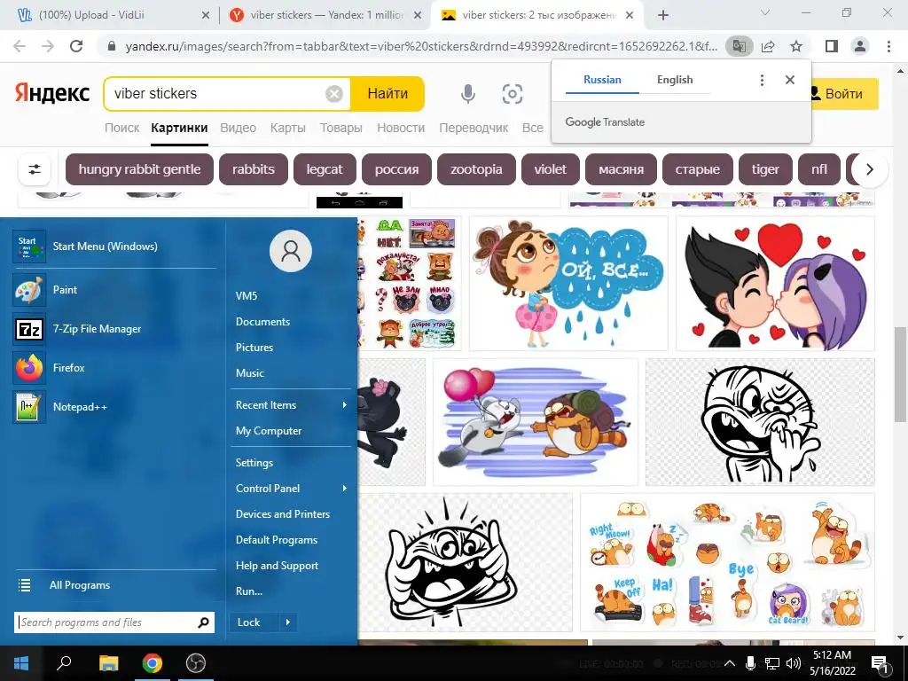Start Yandex voice search microphone
Screen dimensions: 908x681
coord(468,94)
